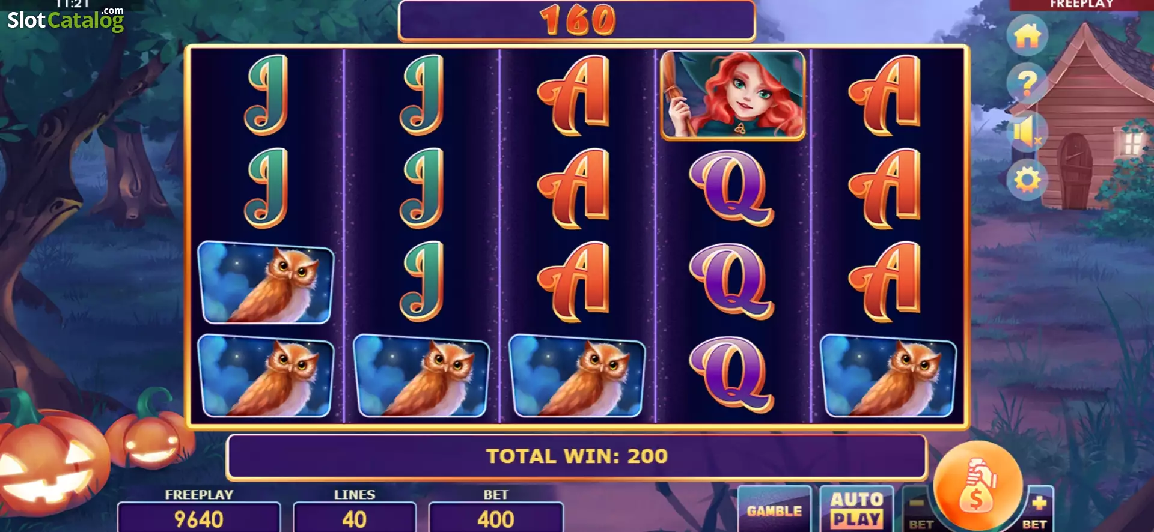Start AUTO PLAY mode
The image size is (1154, 532).
point(856,509)
